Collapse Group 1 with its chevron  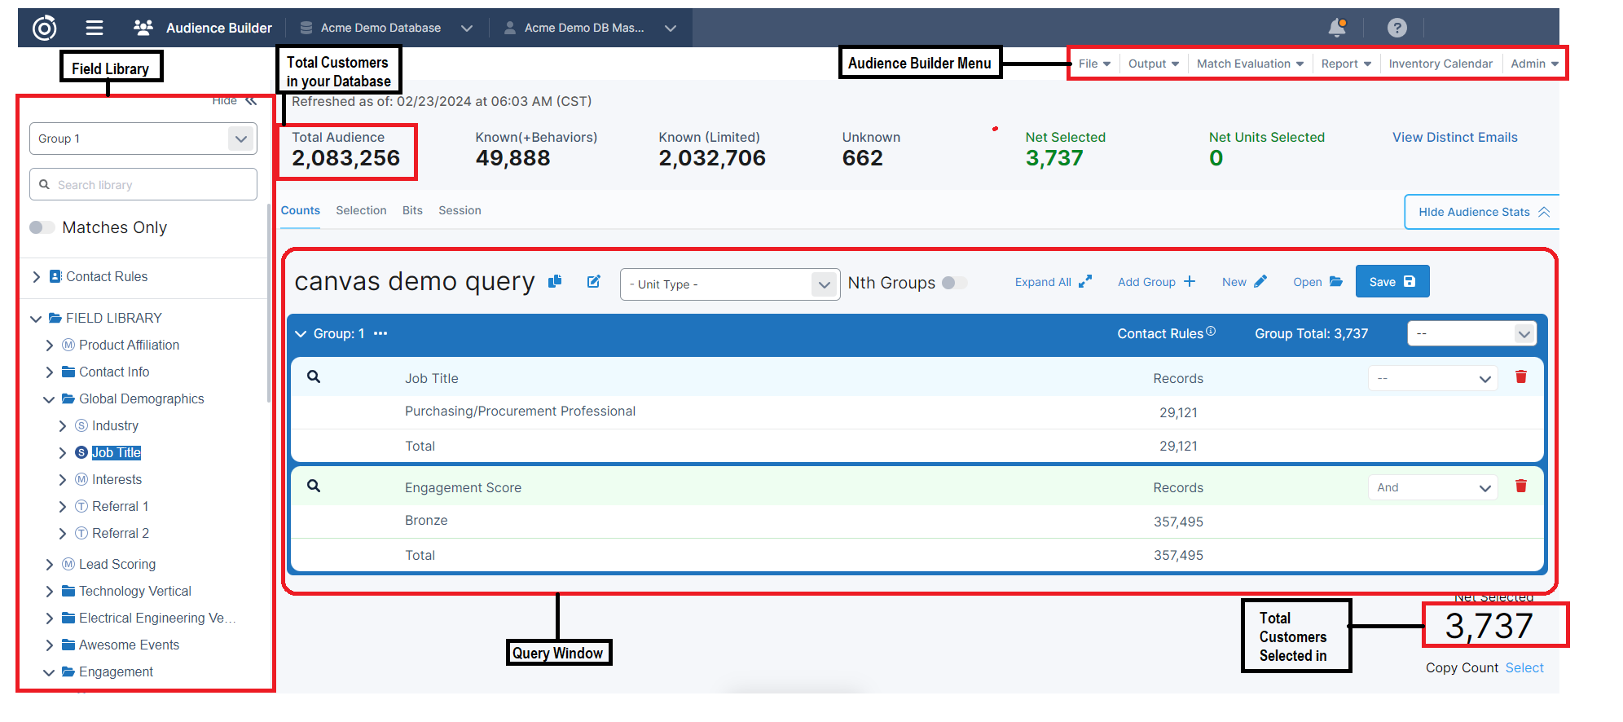[301, 333]
